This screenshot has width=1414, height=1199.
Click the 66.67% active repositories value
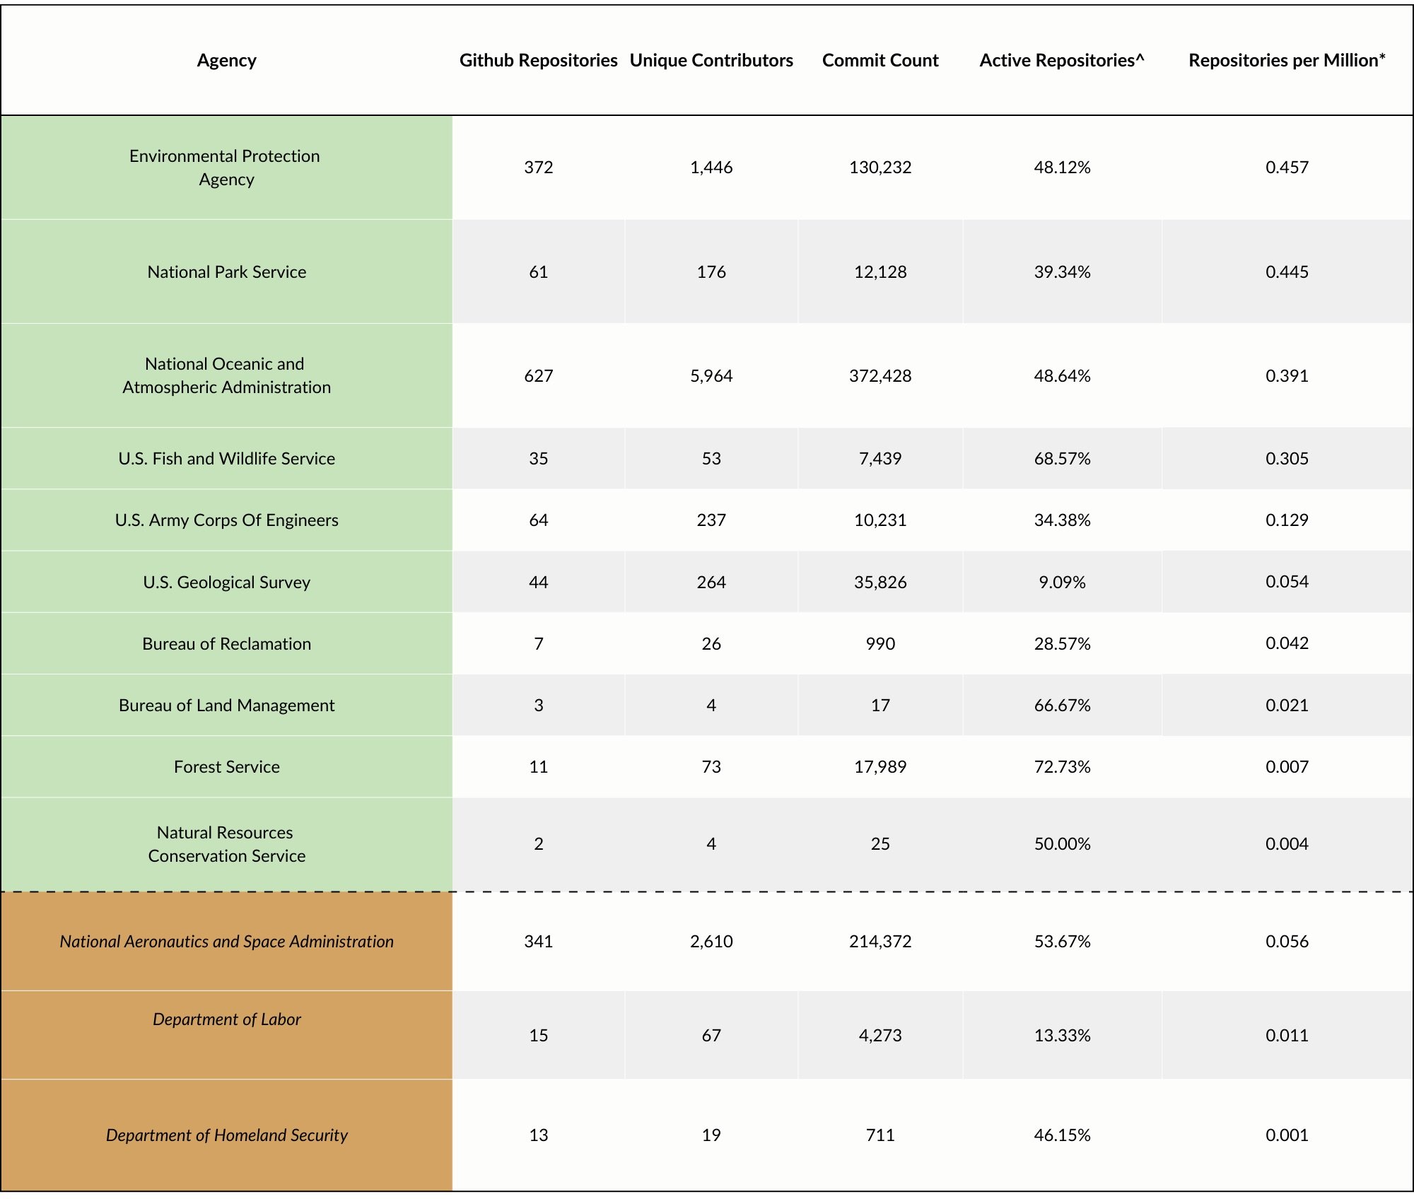1062,705
